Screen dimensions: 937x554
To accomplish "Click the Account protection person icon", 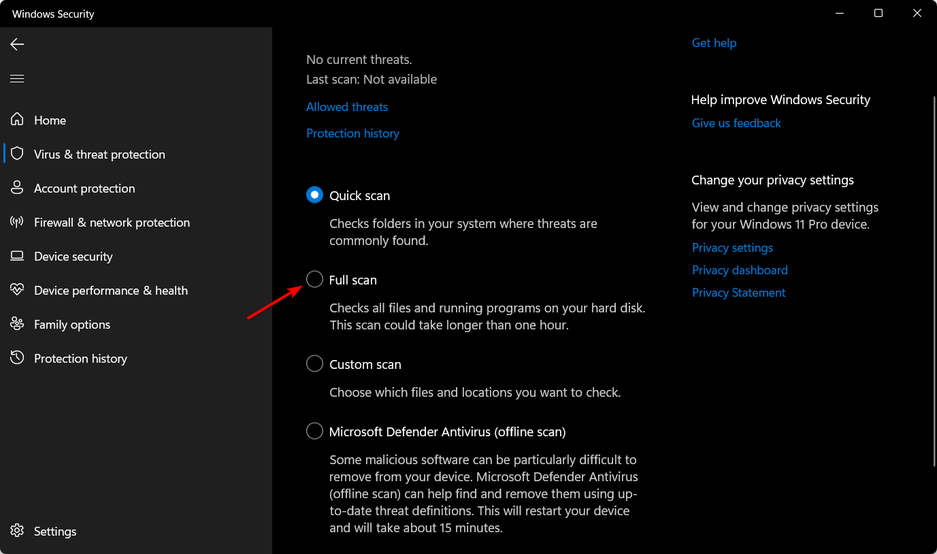I will [18, 188].
